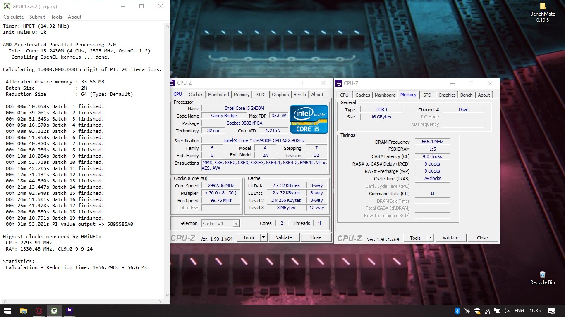The image size is (565, 317).
Task: Open the Wi-Fi network tray icon
Action: (x=488, y=311)
